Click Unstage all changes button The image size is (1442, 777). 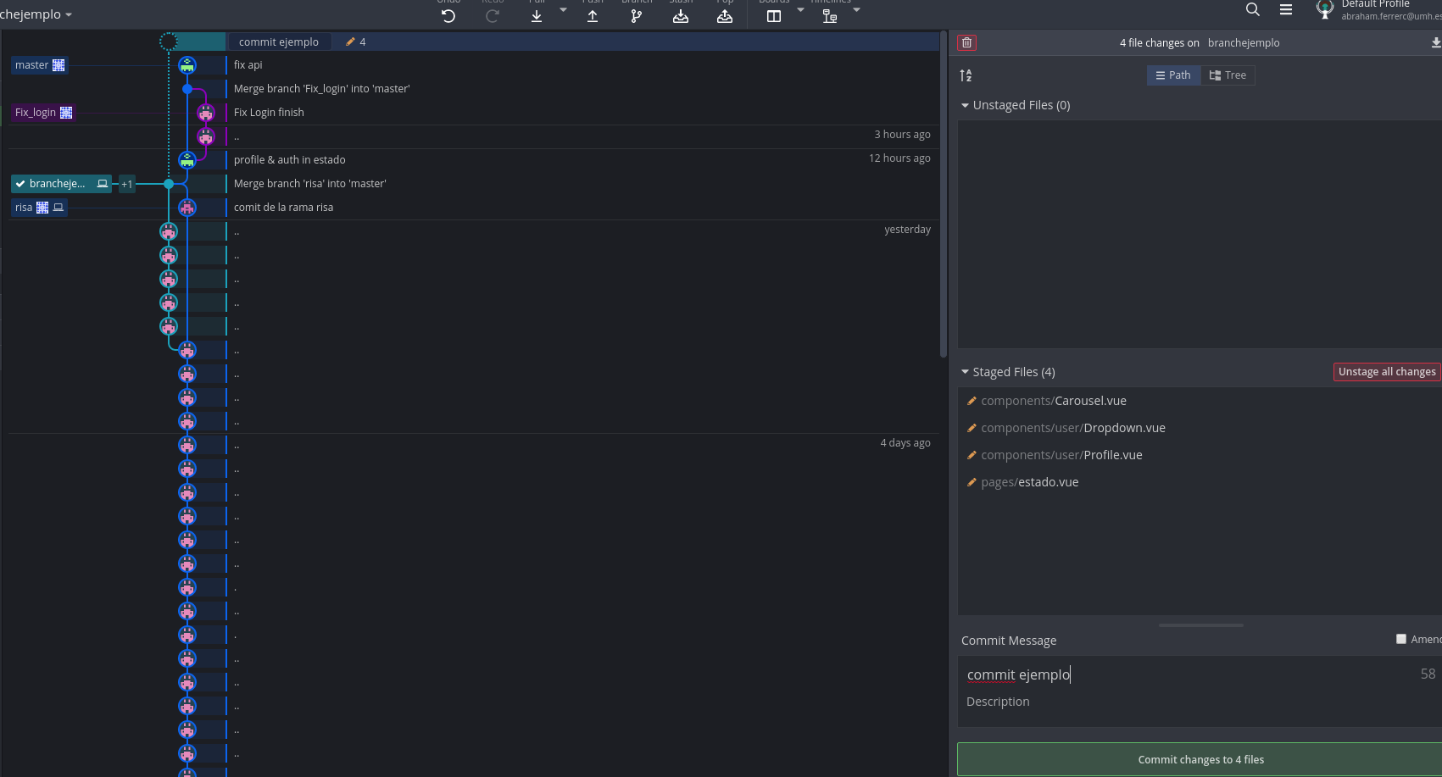1386,372
